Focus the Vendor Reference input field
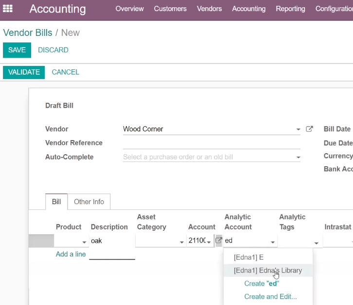The height and width of the screenshot is (305, 353). click(x=212, y=143)
